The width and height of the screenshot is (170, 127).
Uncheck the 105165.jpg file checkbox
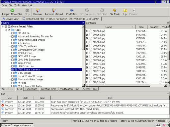pyautogui.click(x=87, y=46)
